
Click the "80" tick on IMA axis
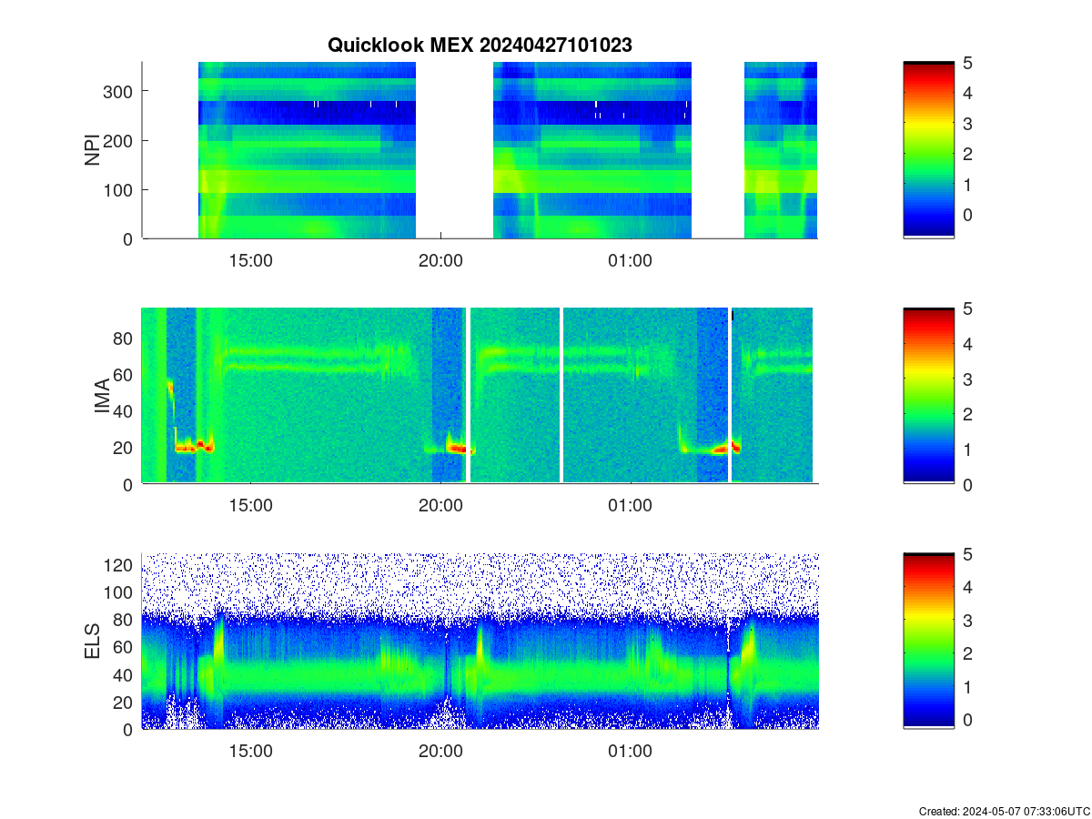(125, 338)
